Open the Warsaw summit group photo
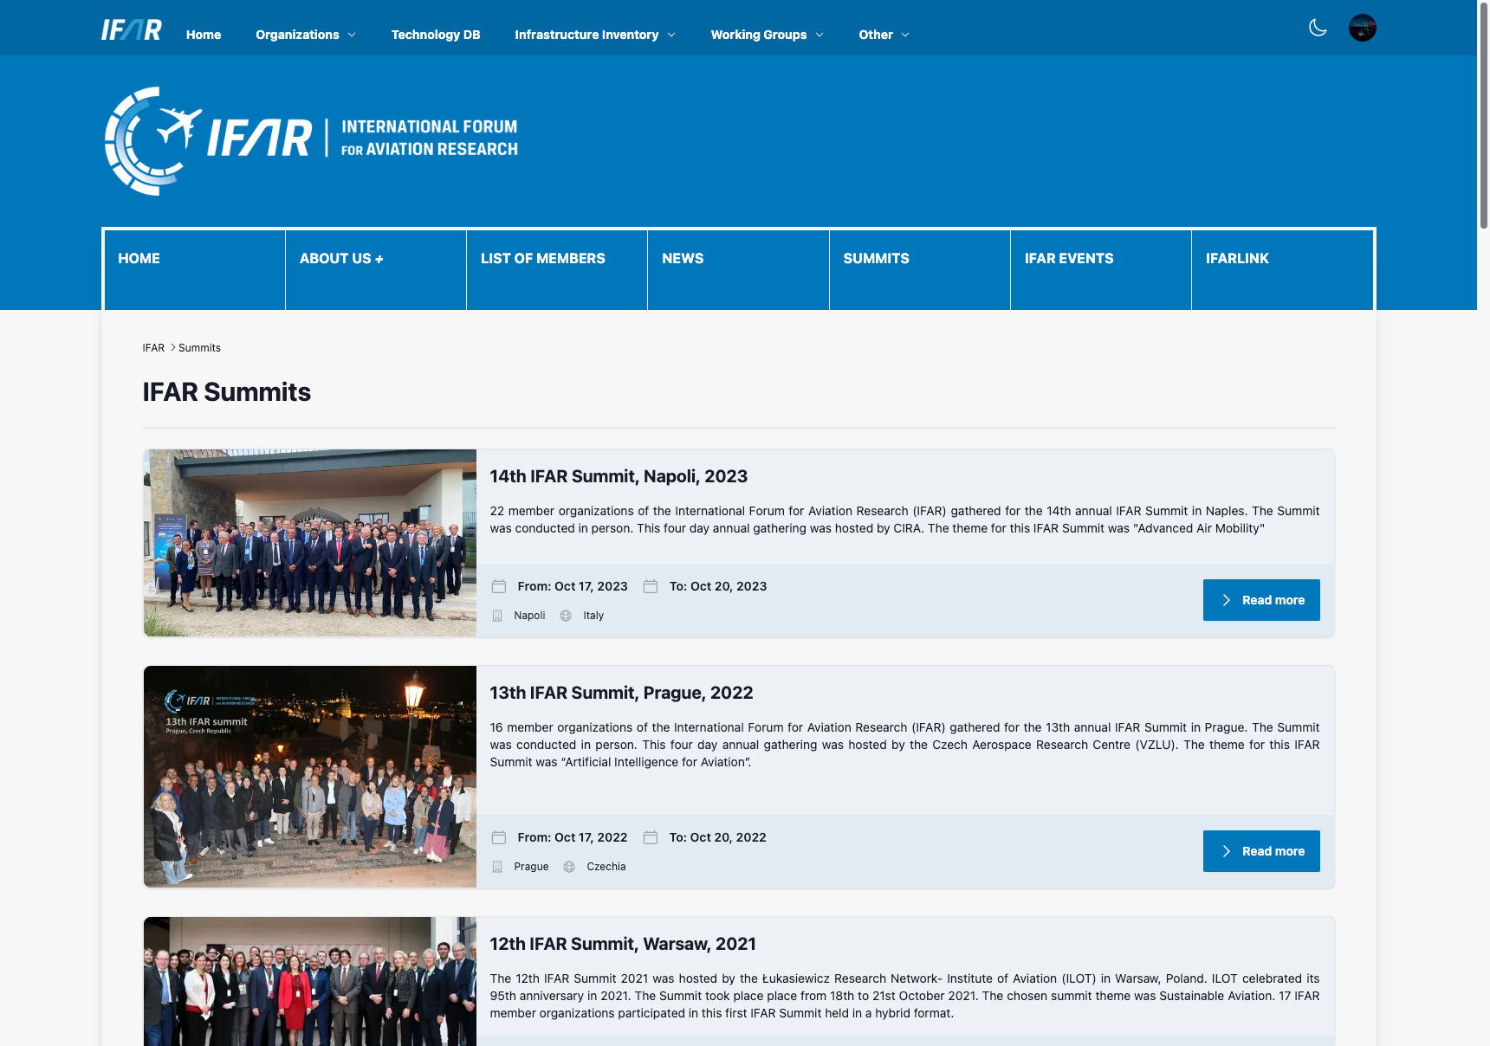 (x=310, y=981)
